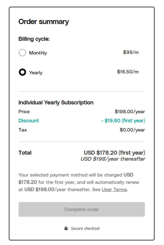Select the Monthly billing radio button
This screenshot has width=164, height=245.
tap(22, 53)
